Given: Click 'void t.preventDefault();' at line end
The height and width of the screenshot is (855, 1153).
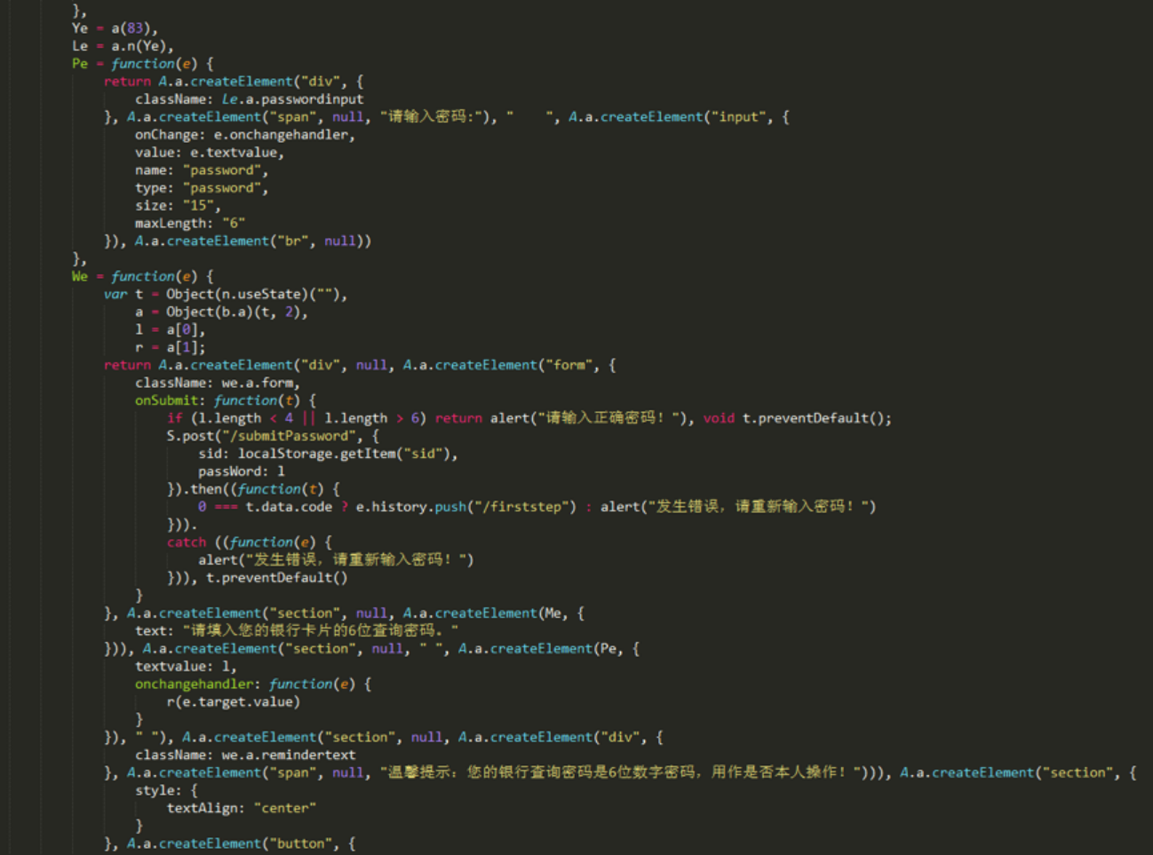Looking at the screenshot, I should (798, 419).
